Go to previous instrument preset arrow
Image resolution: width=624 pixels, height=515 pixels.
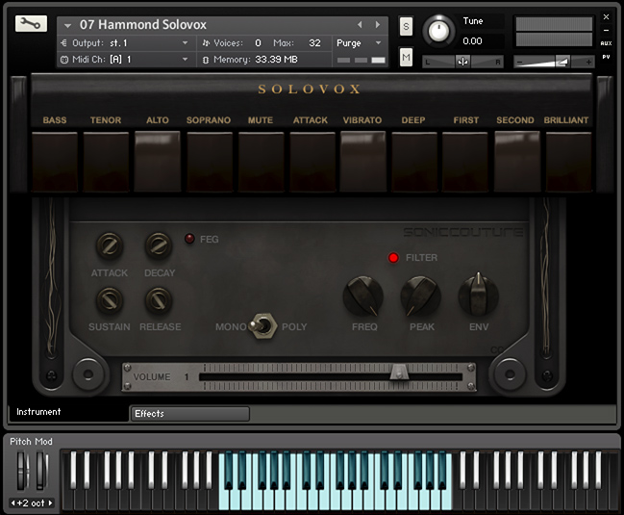tap(360, 25)
